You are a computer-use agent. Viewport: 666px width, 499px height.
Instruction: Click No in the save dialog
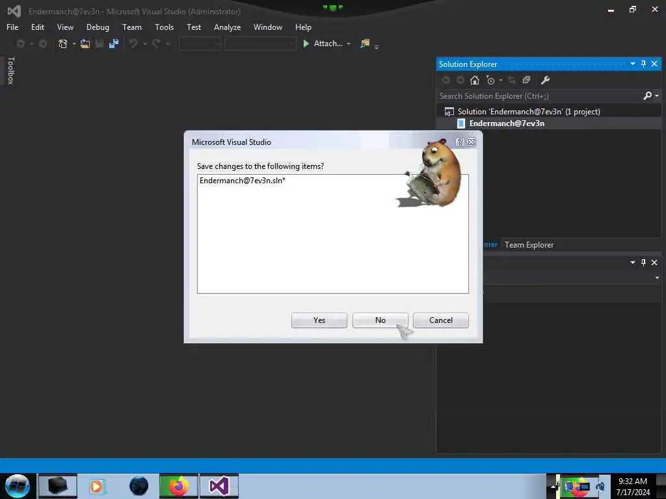click(x=380, y=320)
